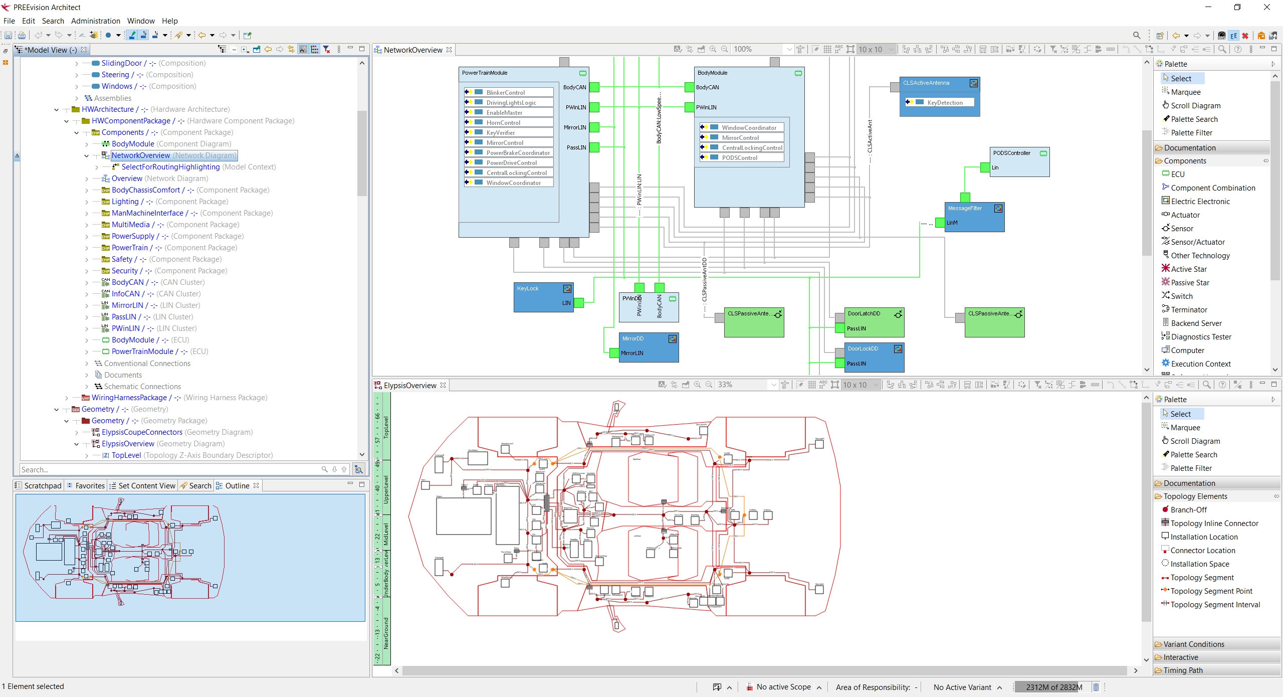Select the MirrorLIN LIN Cluster tree row
The height and width of the screenshot is (697, 1283).
click(x=150, y=305)
